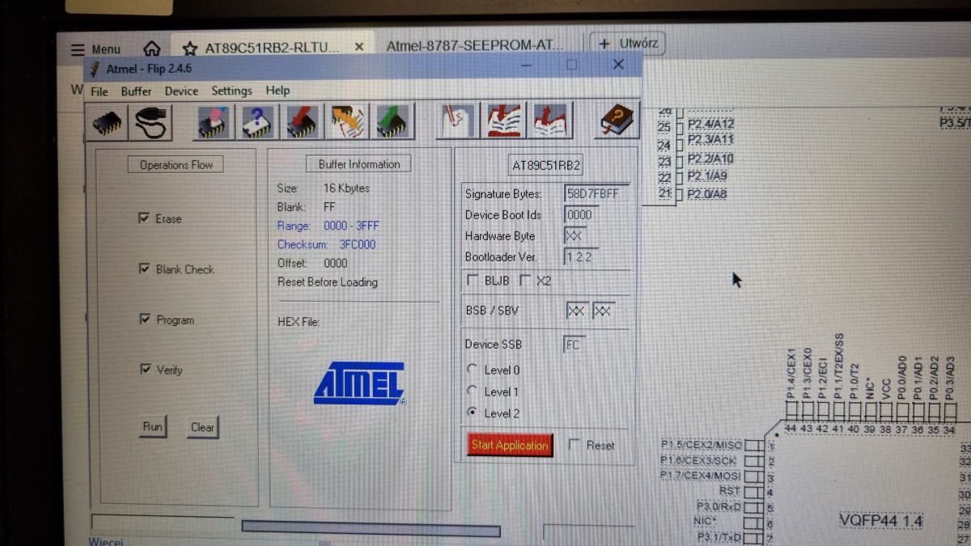Open the Settings menu

[231, 91]
